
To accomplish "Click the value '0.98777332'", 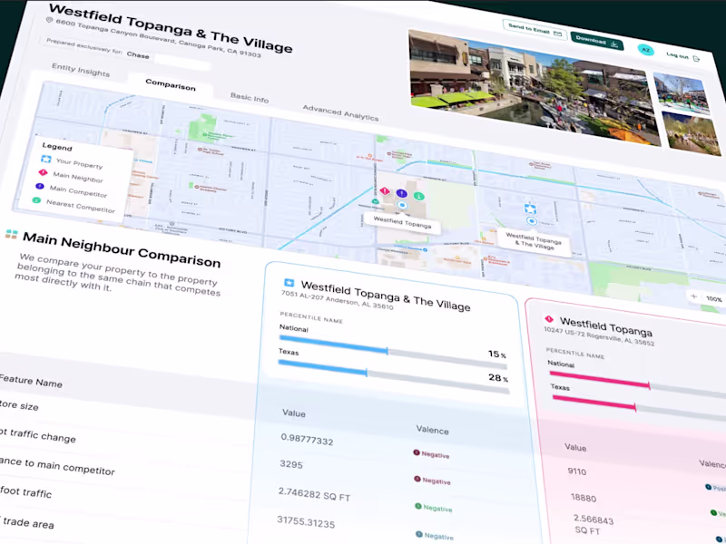I will tap(307, 439).
